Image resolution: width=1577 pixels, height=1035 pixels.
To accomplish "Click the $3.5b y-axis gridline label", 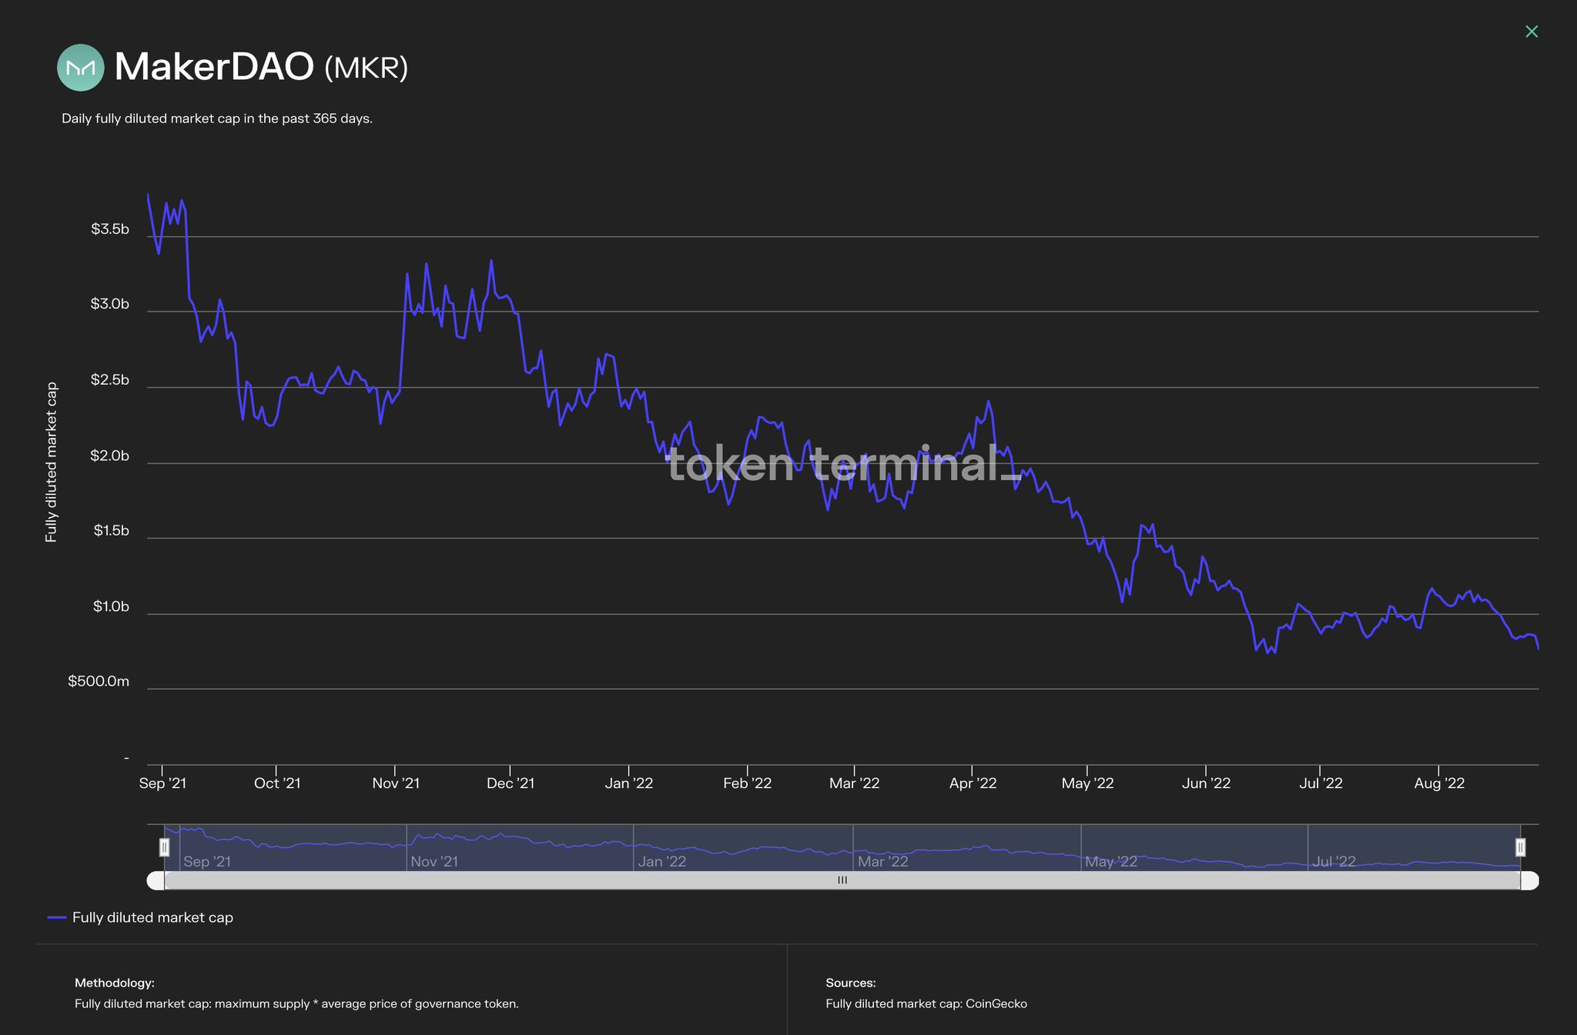I will (x=110, y=230).
